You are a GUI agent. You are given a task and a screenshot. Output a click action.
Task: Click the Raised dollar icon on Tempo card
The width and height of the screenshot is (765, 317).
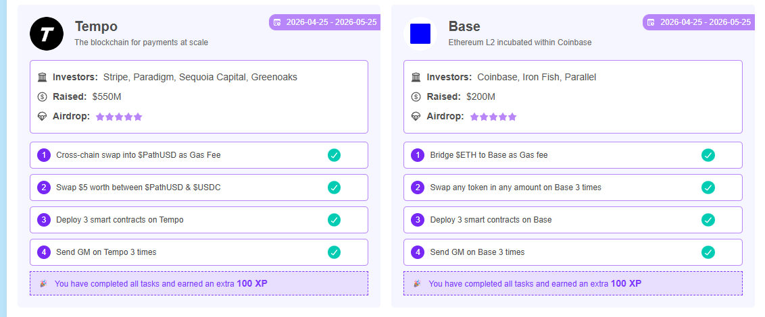coord(42,96)
